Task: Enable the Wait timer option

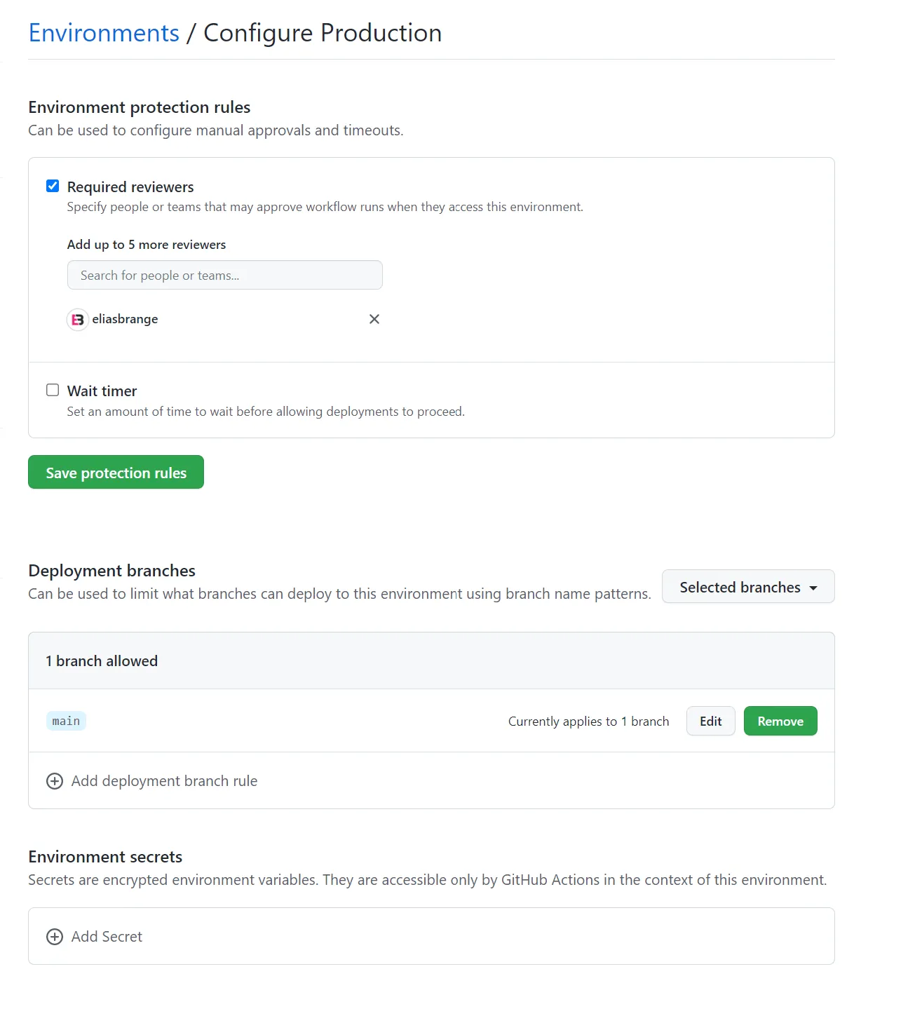Action: 53,389
